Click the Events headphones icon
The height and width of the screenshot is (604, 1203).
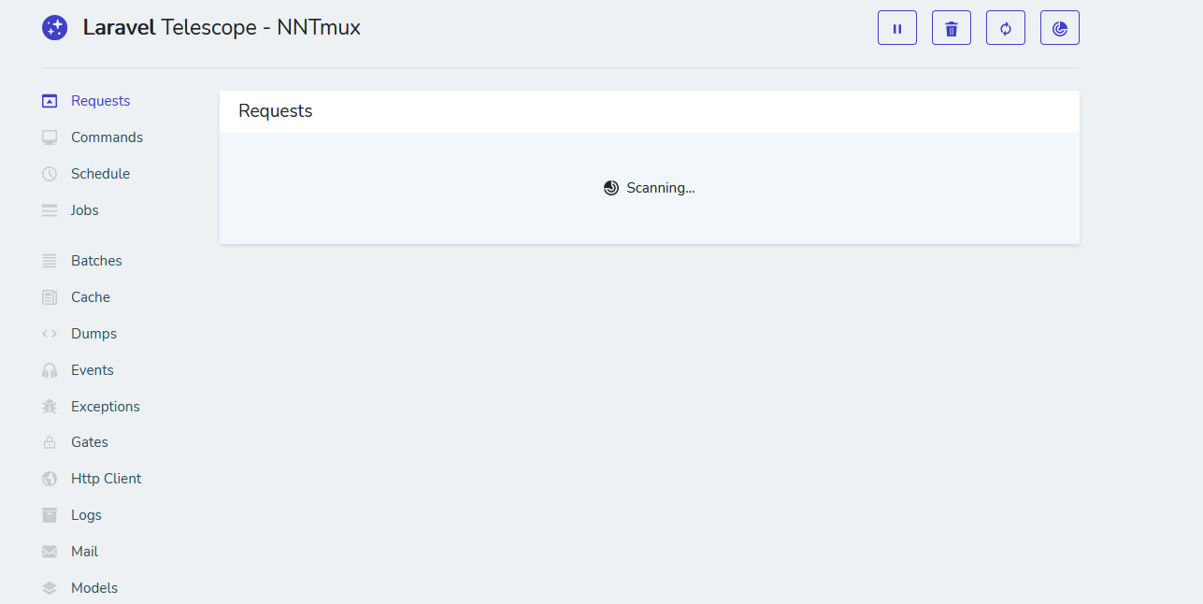click(49, 369)
